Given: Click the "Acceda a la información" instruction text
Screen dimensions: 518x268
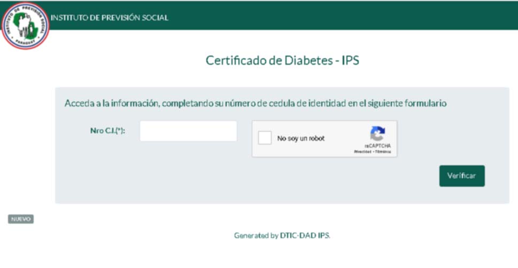Looking at the screenshot, I should tap(255, 103).
